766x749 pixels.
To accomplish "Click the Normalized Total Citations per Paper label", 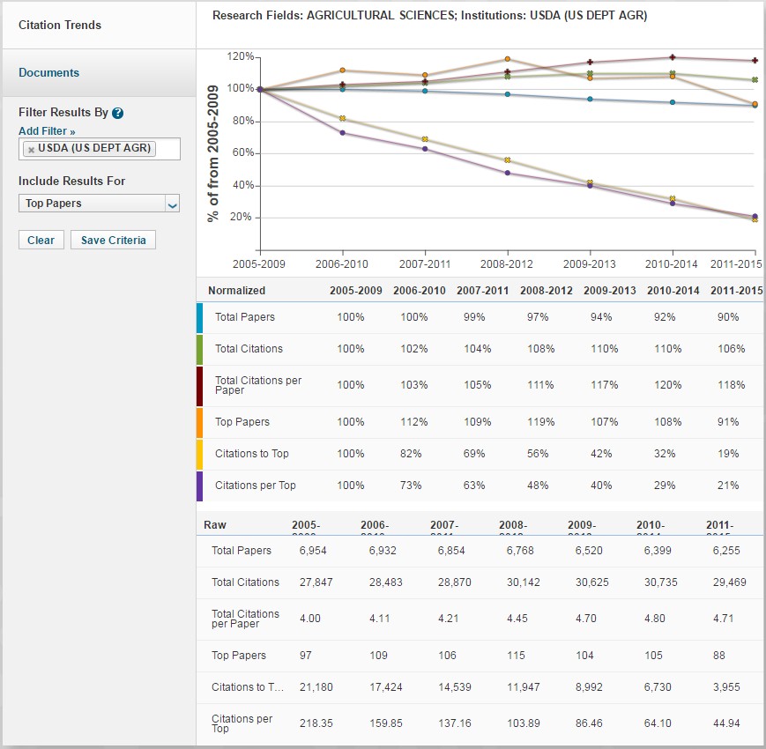I will point(258,385).
